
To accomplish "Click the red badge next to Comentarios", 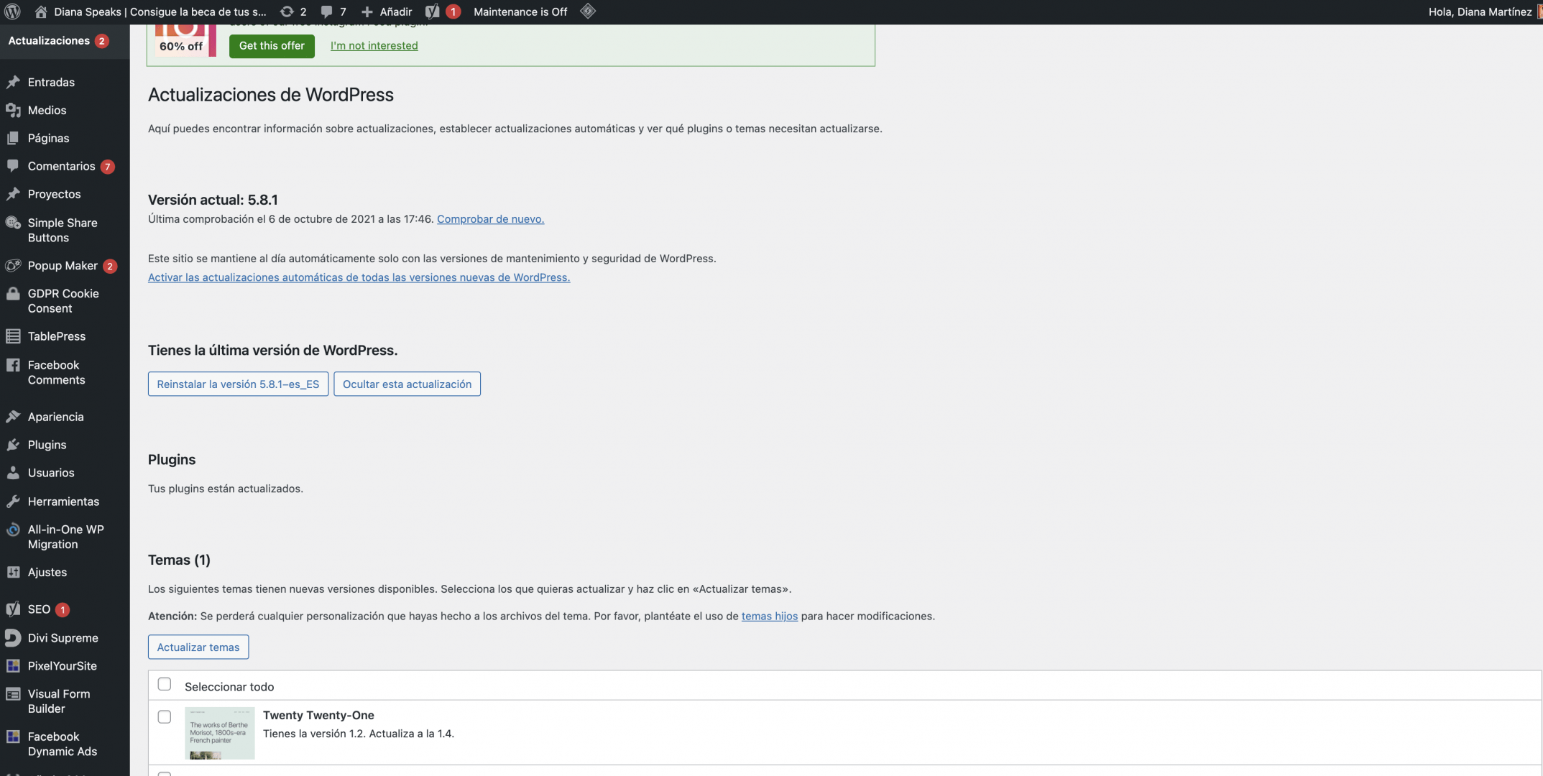I will point(108,166).
